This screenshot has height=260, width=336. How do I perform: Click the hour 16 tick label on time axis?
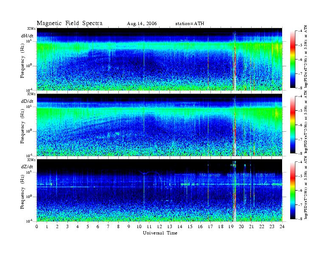pos(200,226)
